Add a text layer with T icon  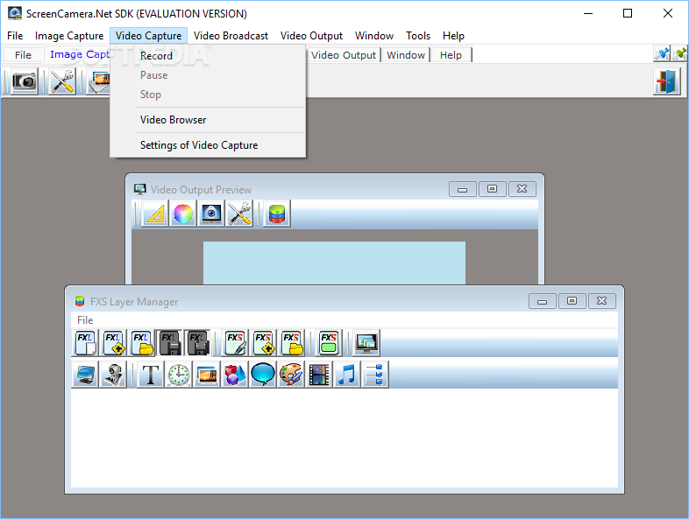pos(150,375)
